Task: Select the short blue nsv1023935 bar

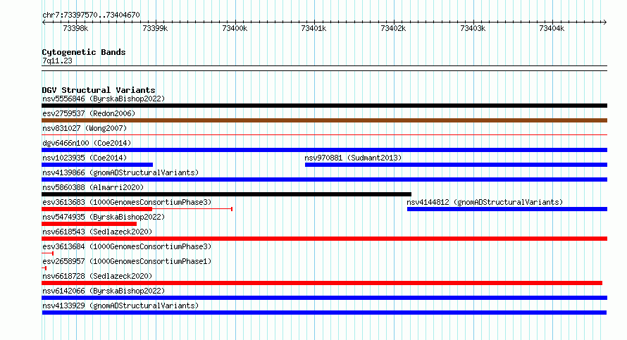Action: tap(97, 165)
